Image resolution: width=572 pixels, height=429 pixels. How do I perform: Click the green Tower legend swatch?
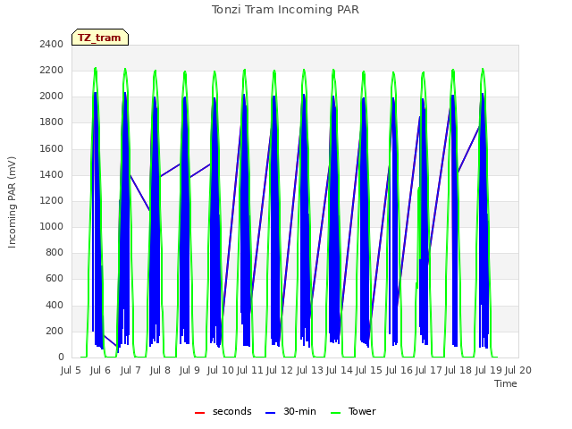[x=335, y=413]
